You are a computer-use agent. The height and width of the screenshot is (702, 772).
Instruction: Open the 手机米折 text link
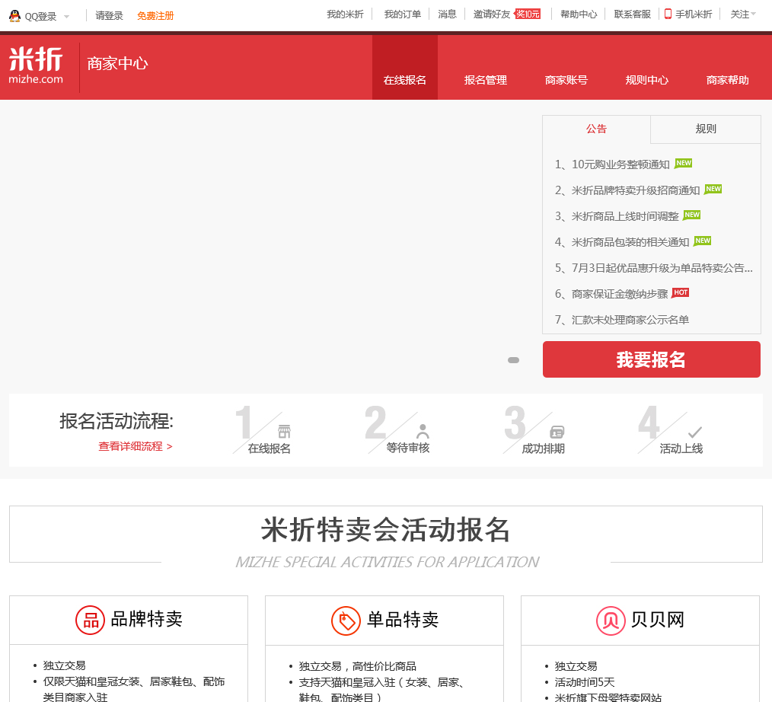tap(694, 14)
